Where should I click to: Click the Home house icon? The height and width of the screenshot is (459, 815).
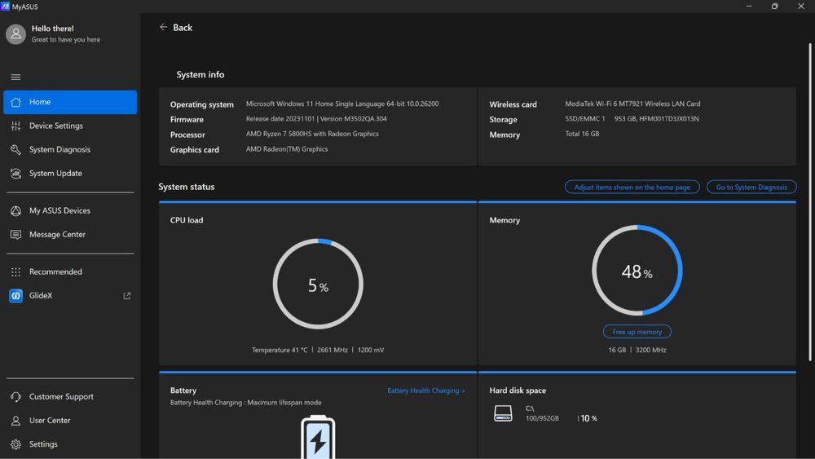(x=15, y=102)
